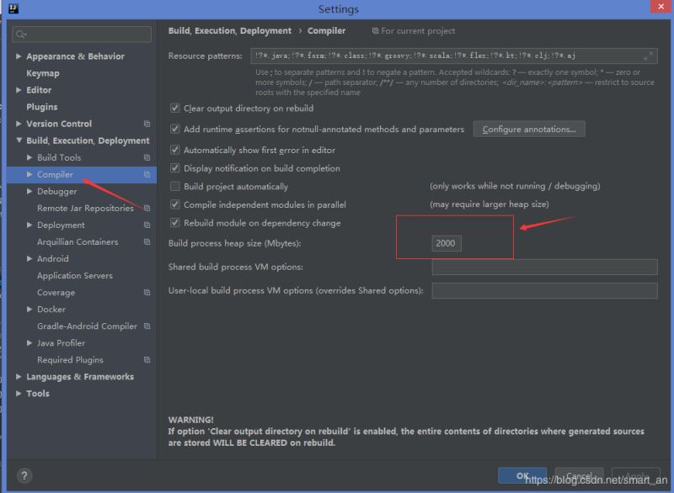Click the project-scope icon beside Compiler
The width and height of the screenshot is (674, 493).
pyautogui.click(x=147, y=174)
